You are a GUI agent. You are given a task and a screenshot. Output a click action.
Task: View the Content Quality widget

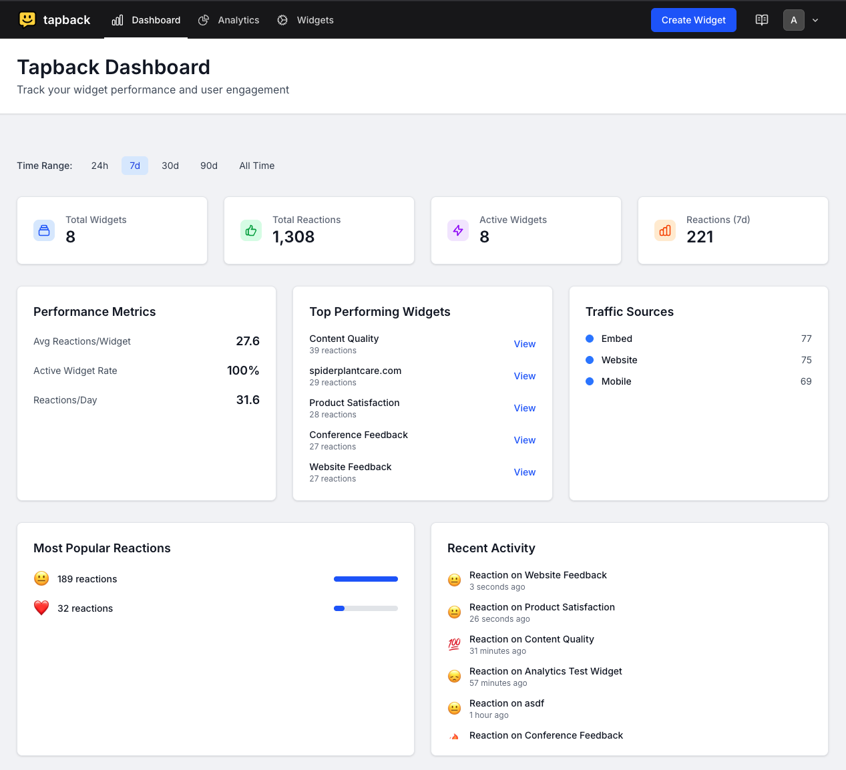(x=525, y=344)
